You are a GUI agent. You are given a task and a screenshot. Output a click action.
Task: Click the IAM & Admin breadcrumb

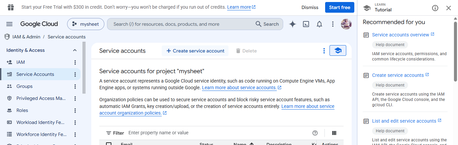pyautogui.click(x=26, y=37)
